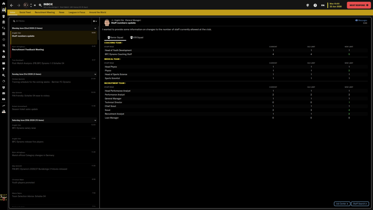Open the help question mark icon
373x210 pixels.
pos(315,5)
